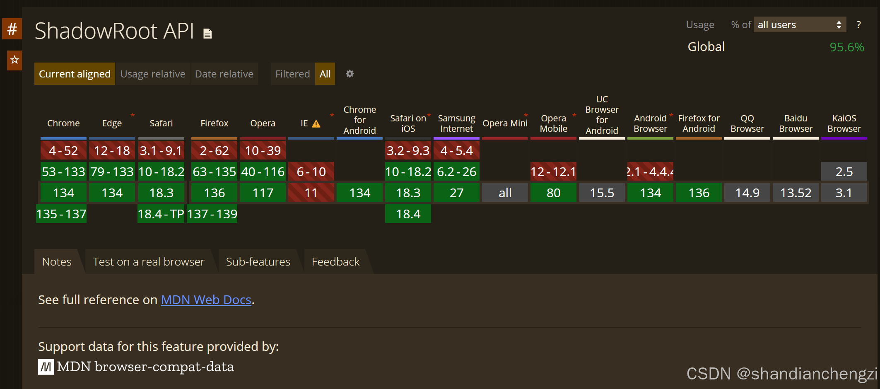Click the QQ Browser header
The width and height of the screenshot is (880, 389).
coord(747,123)
